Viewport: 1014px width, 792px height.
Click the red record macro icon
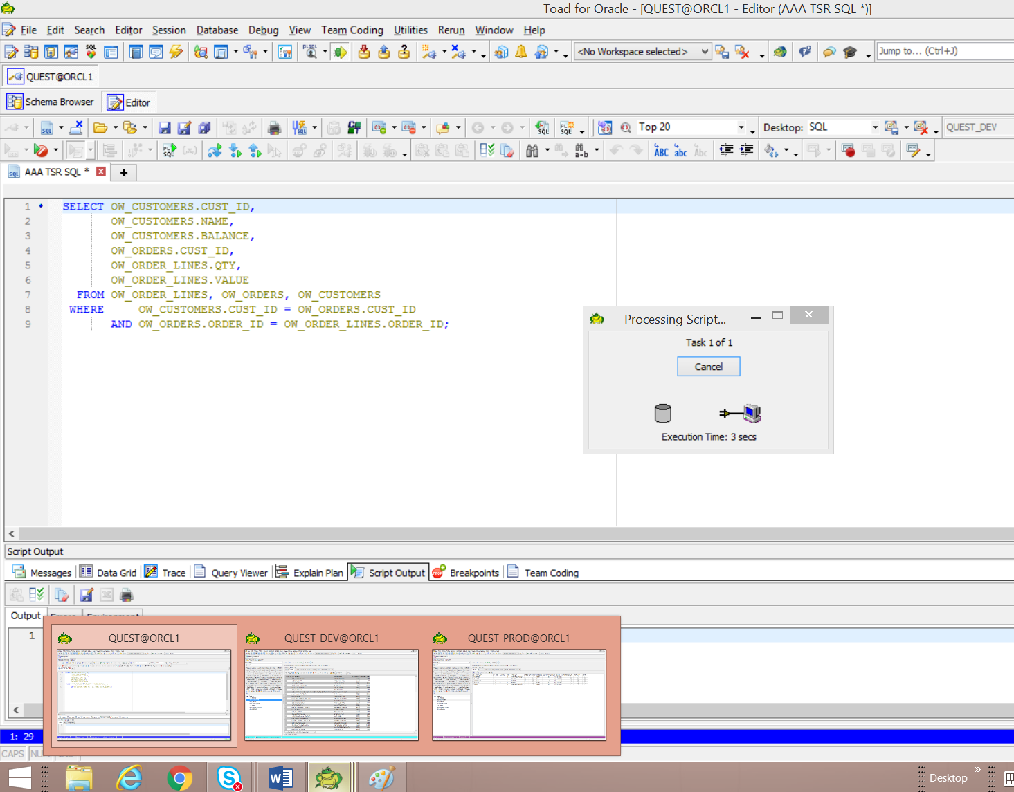(x=849, y=151)
